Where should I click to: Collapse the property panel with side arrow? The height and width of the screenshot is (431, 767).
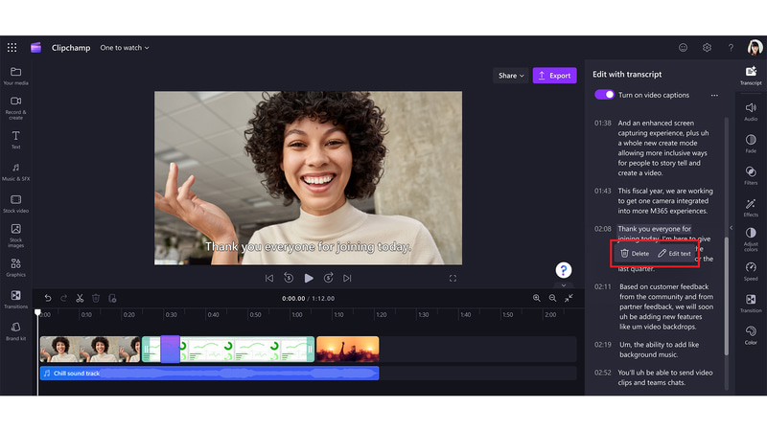732,228
